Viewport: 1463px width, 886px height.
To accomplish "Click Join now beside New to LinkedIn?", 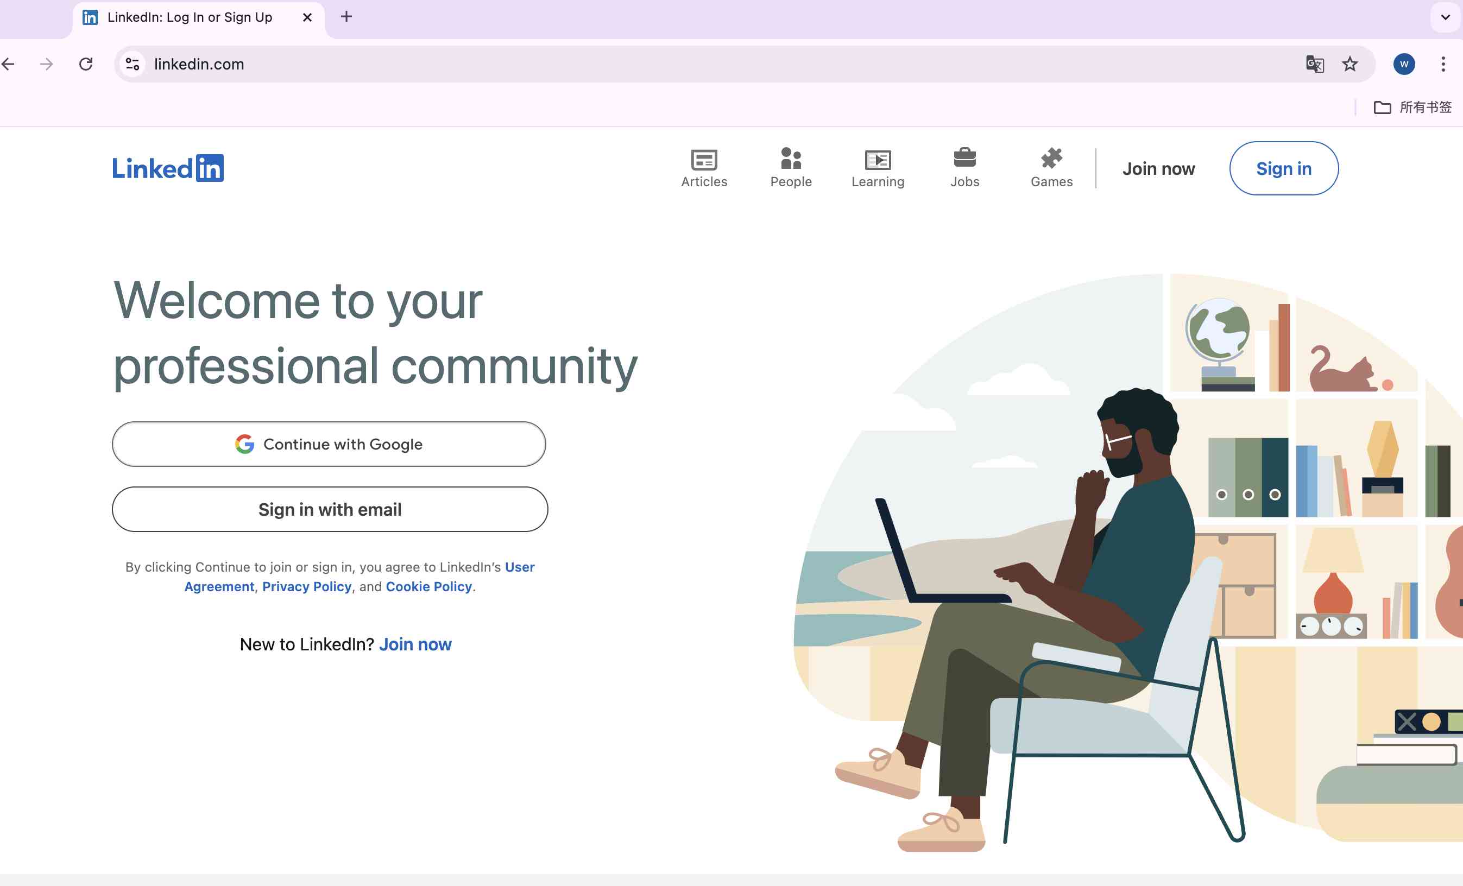I will coord(415,644).
